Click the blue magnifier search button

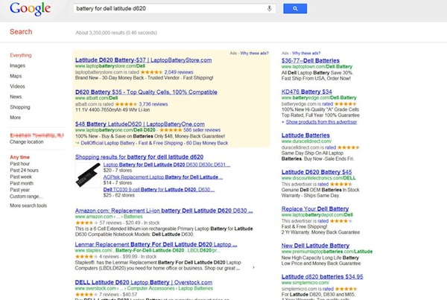coord(295,8)
